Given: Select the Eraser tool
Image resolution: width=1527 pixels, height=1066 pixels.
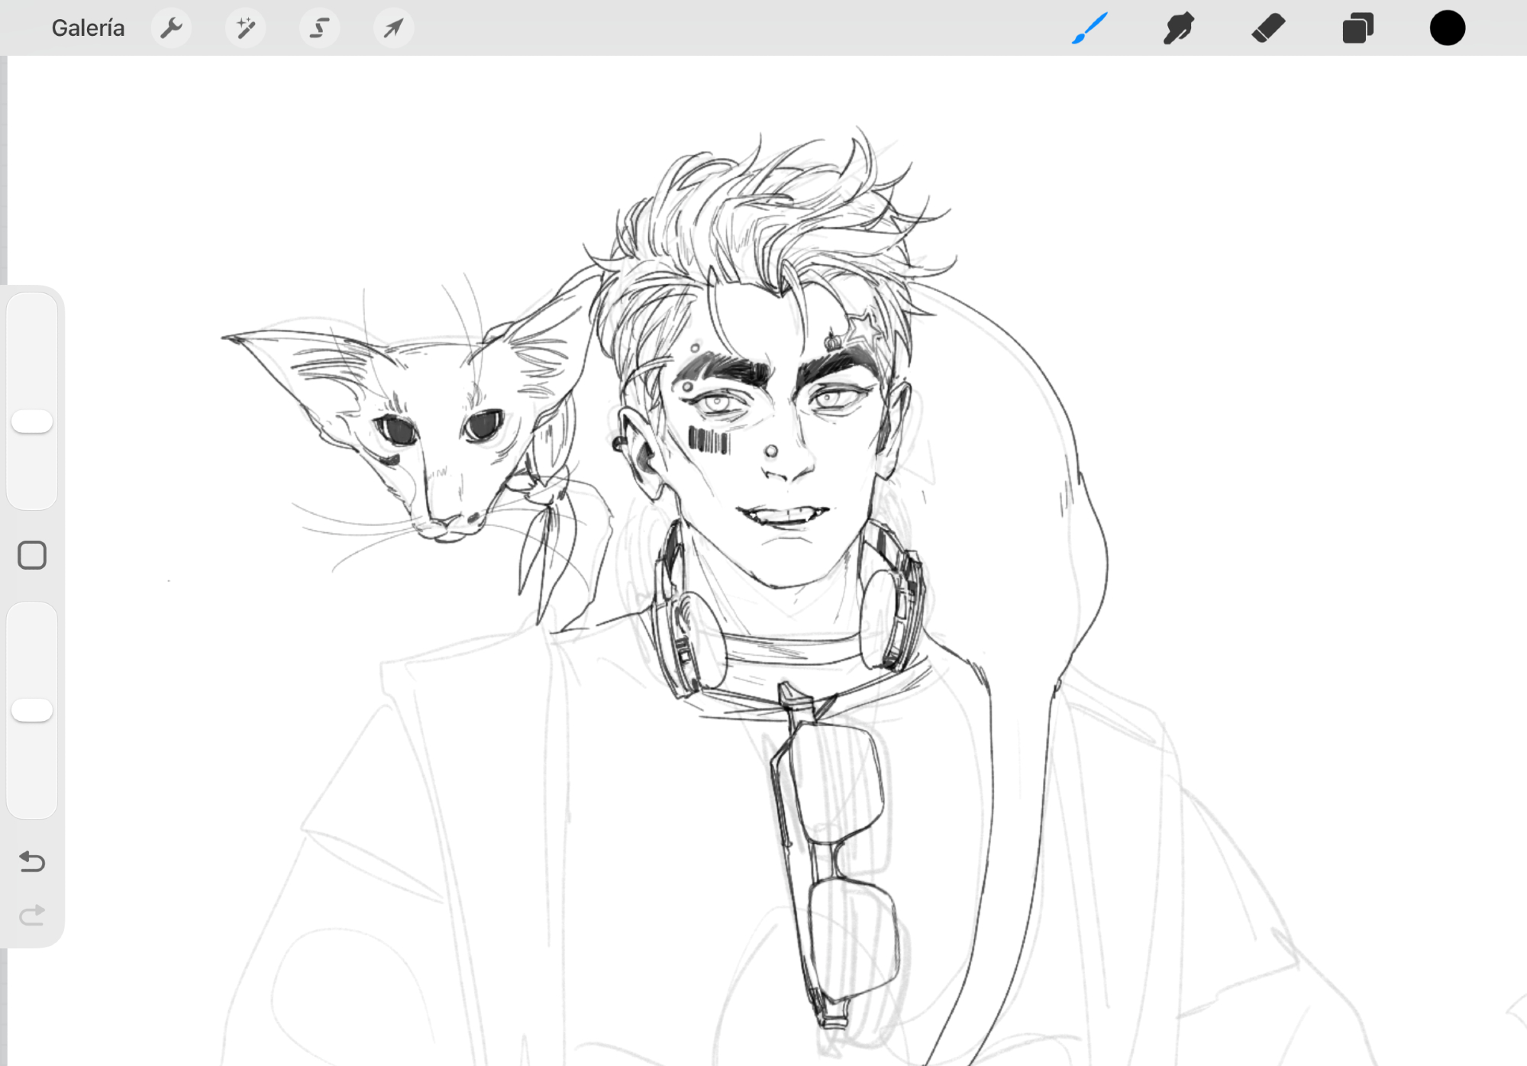Looking at the screenshot, I should pos(1268,28).
